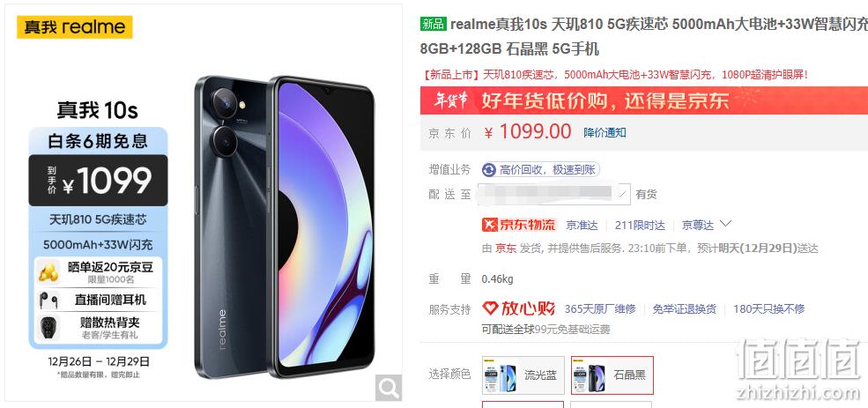Click the gold beans 晒单返京豆 icon

(48, 271)
